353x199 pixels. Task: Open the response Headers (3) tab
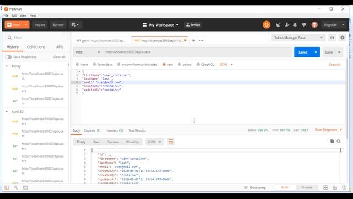[114, 130]
